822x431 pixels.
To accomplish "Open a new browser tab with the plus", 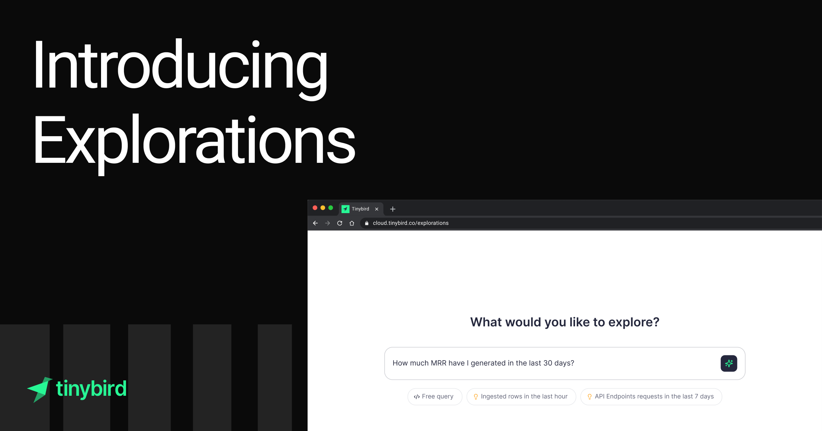I will pyautogui.click(x=393, y=209).
